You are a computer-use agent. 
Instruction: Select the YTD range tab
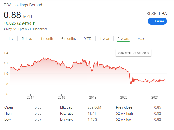[88, 39]
